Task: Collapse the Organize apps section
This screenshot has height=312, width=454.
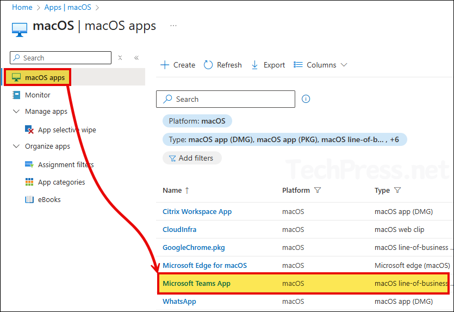Action: [x=16, y=146]
